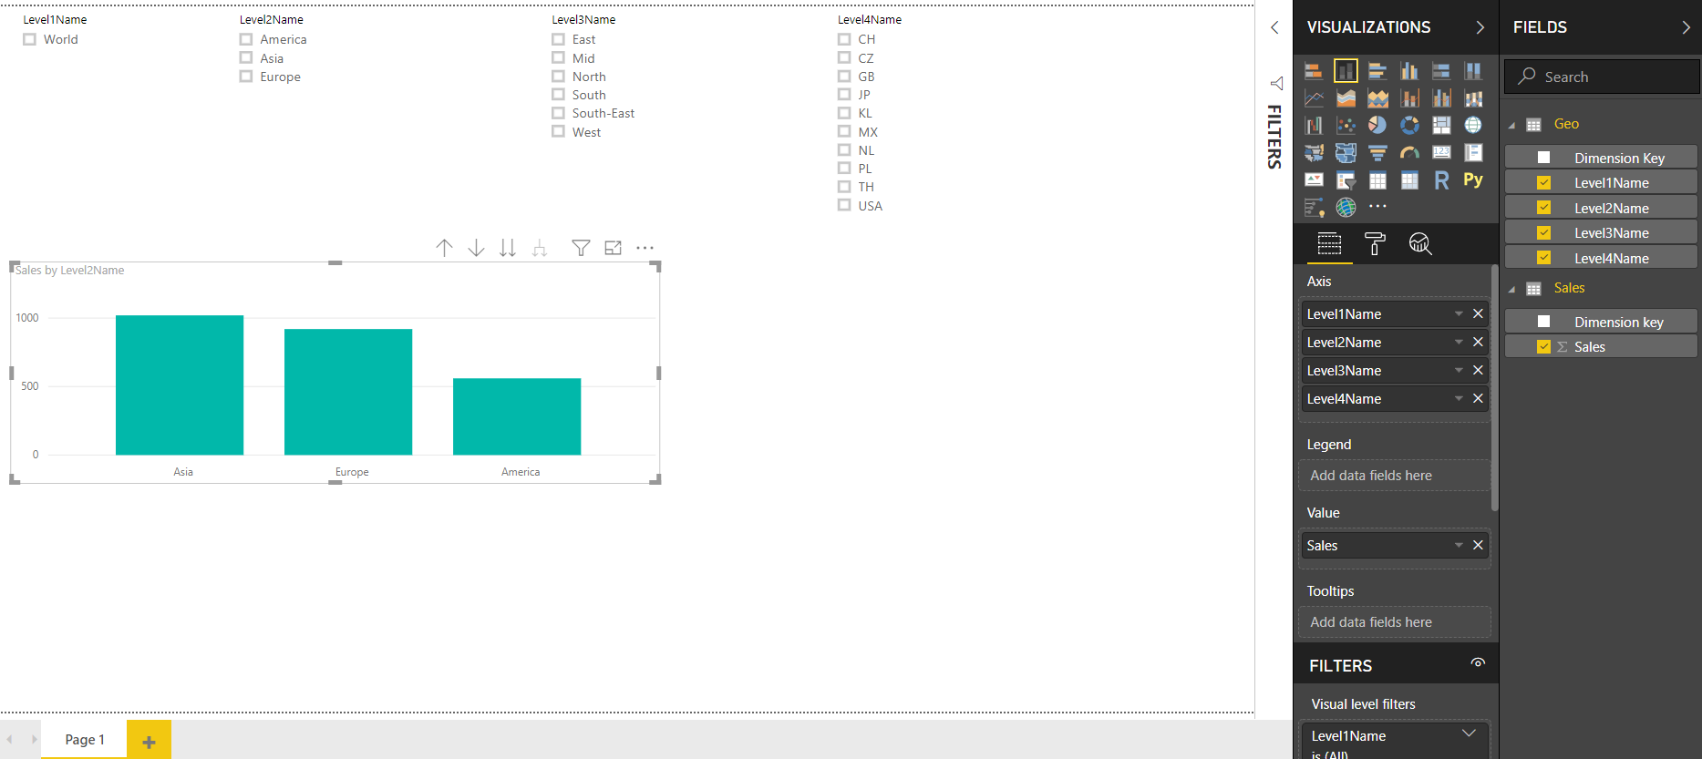Screen dimensions: 1702x759
Task: Click the visualizations pane scrollbar
Action: [x=1494, y=388]
